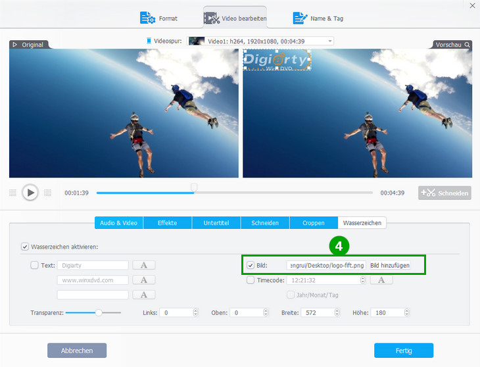This screenshot has width=480, height=367.
Task: Switch to the Effekte tab
Action: point(167,223)
